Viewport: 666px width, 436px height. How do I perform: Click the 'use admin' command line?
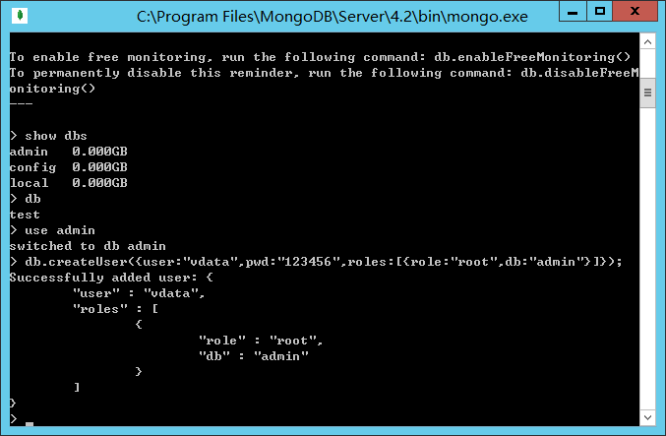point(52,230)
